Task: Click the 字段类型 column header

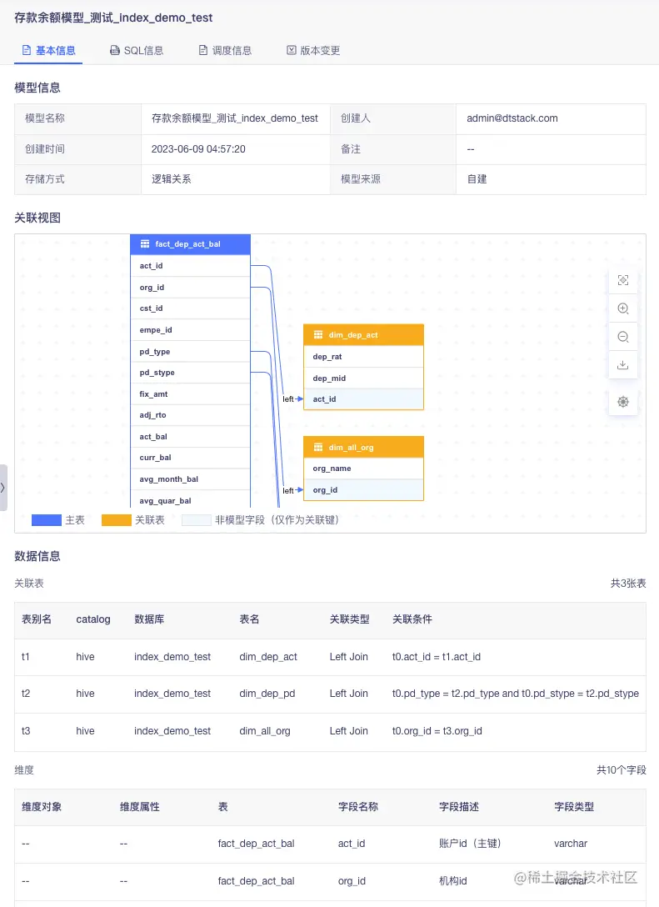Action: tap(574, 806)
